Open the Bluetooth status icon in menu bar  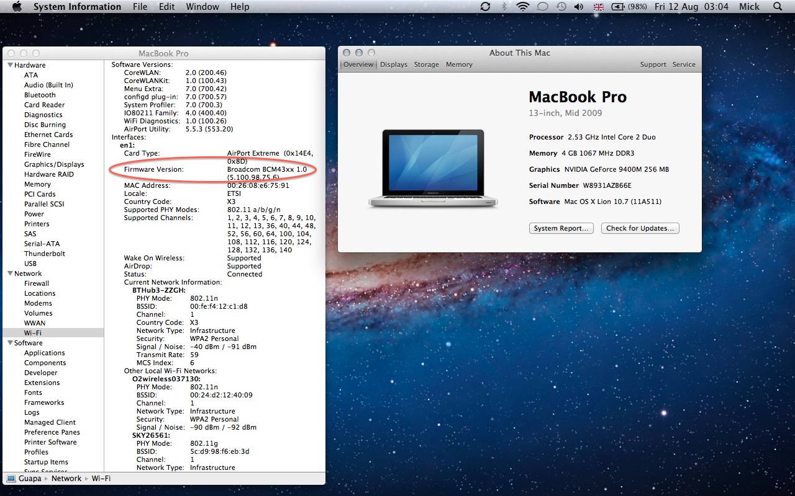(x=504, y=7)
